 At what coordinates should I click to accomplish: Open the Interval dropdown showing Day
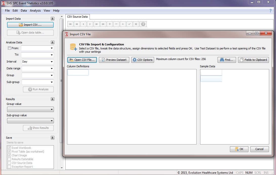(37, 62)
